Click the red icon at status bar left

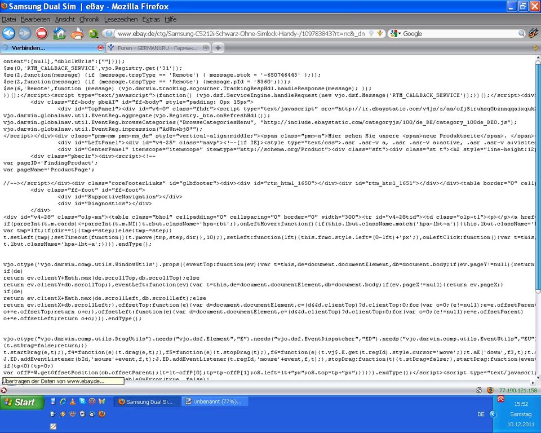(x=4, y=390)
